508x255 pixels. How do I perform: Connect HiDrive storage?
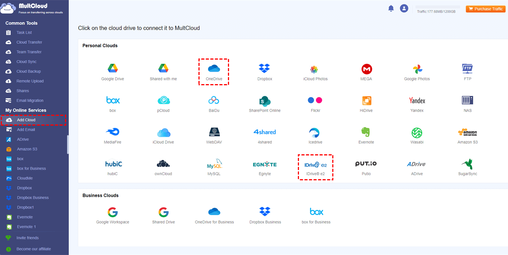point(366,104)
